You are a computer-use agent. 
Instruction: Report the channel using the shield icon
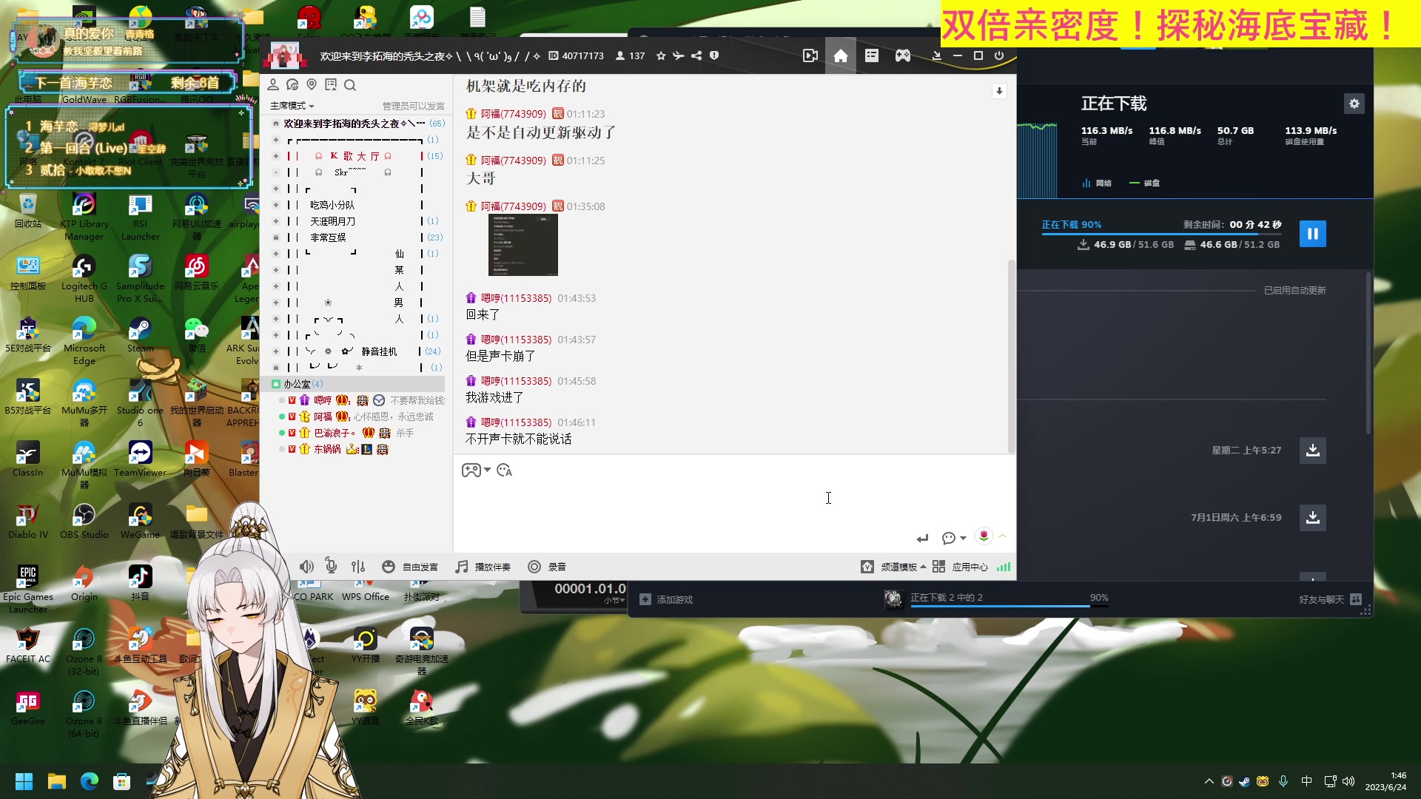coord(714,55)
